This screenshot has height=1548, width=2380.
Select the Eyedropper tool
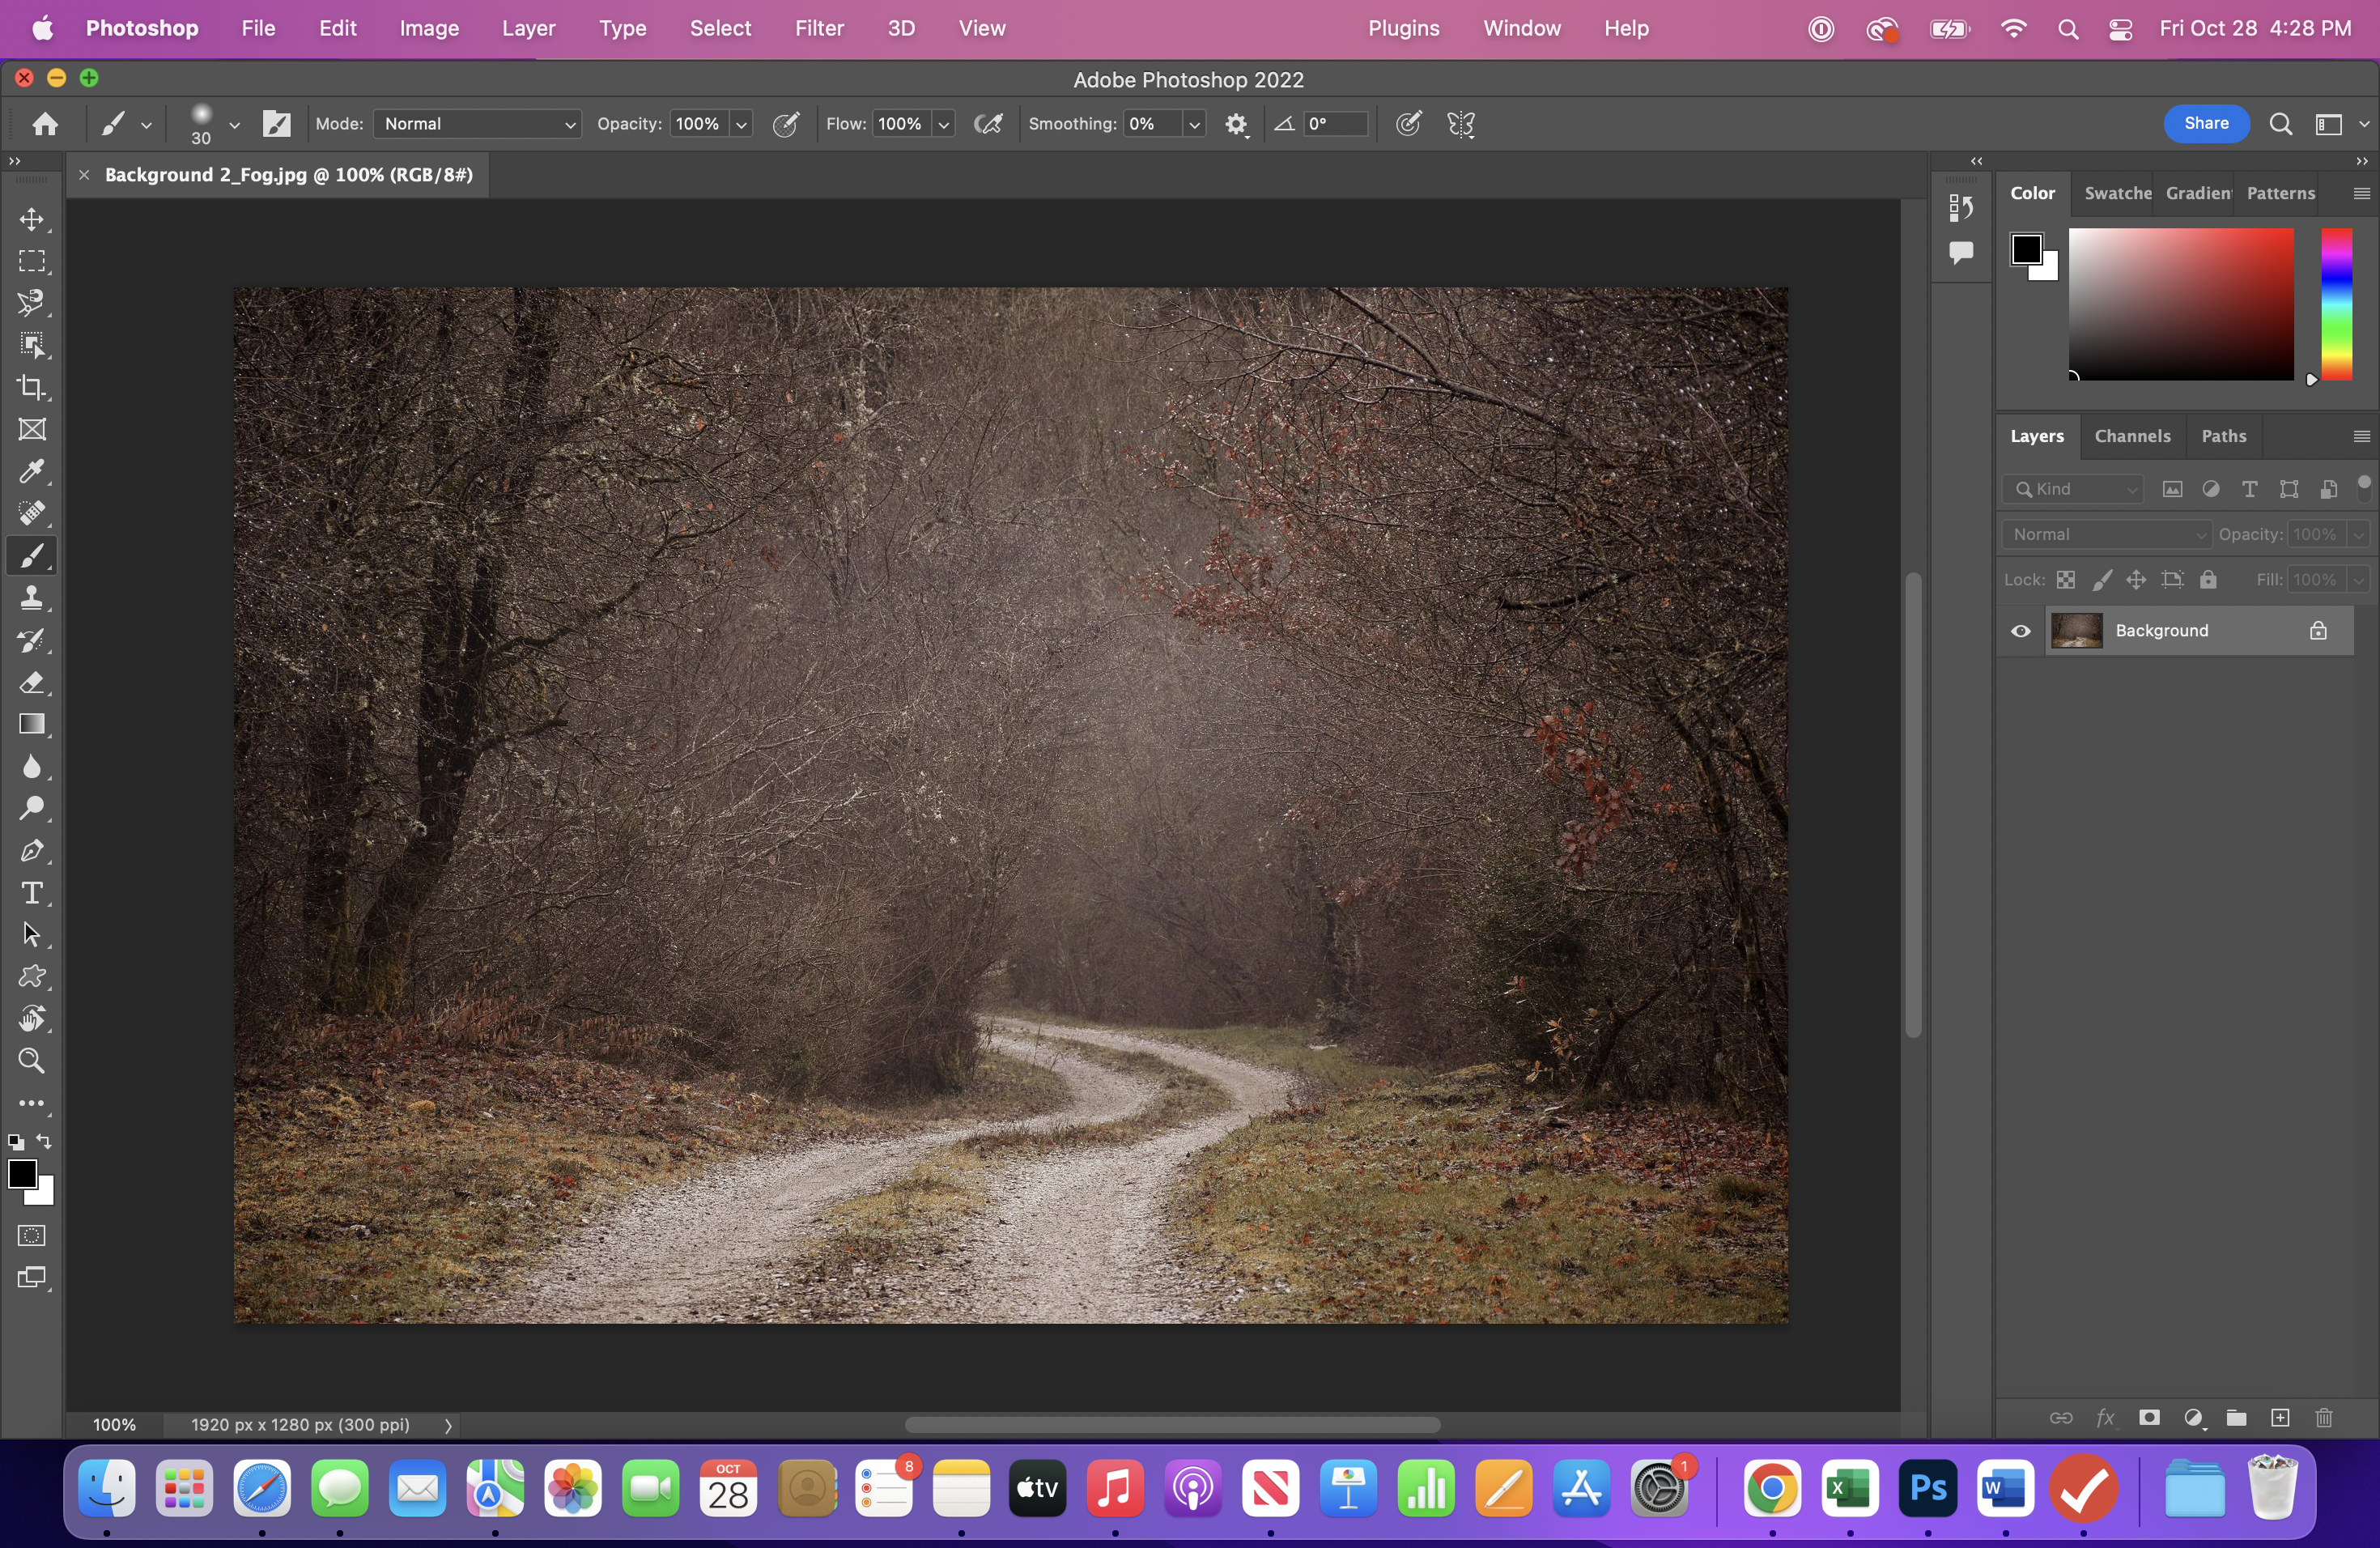point(32,471)
